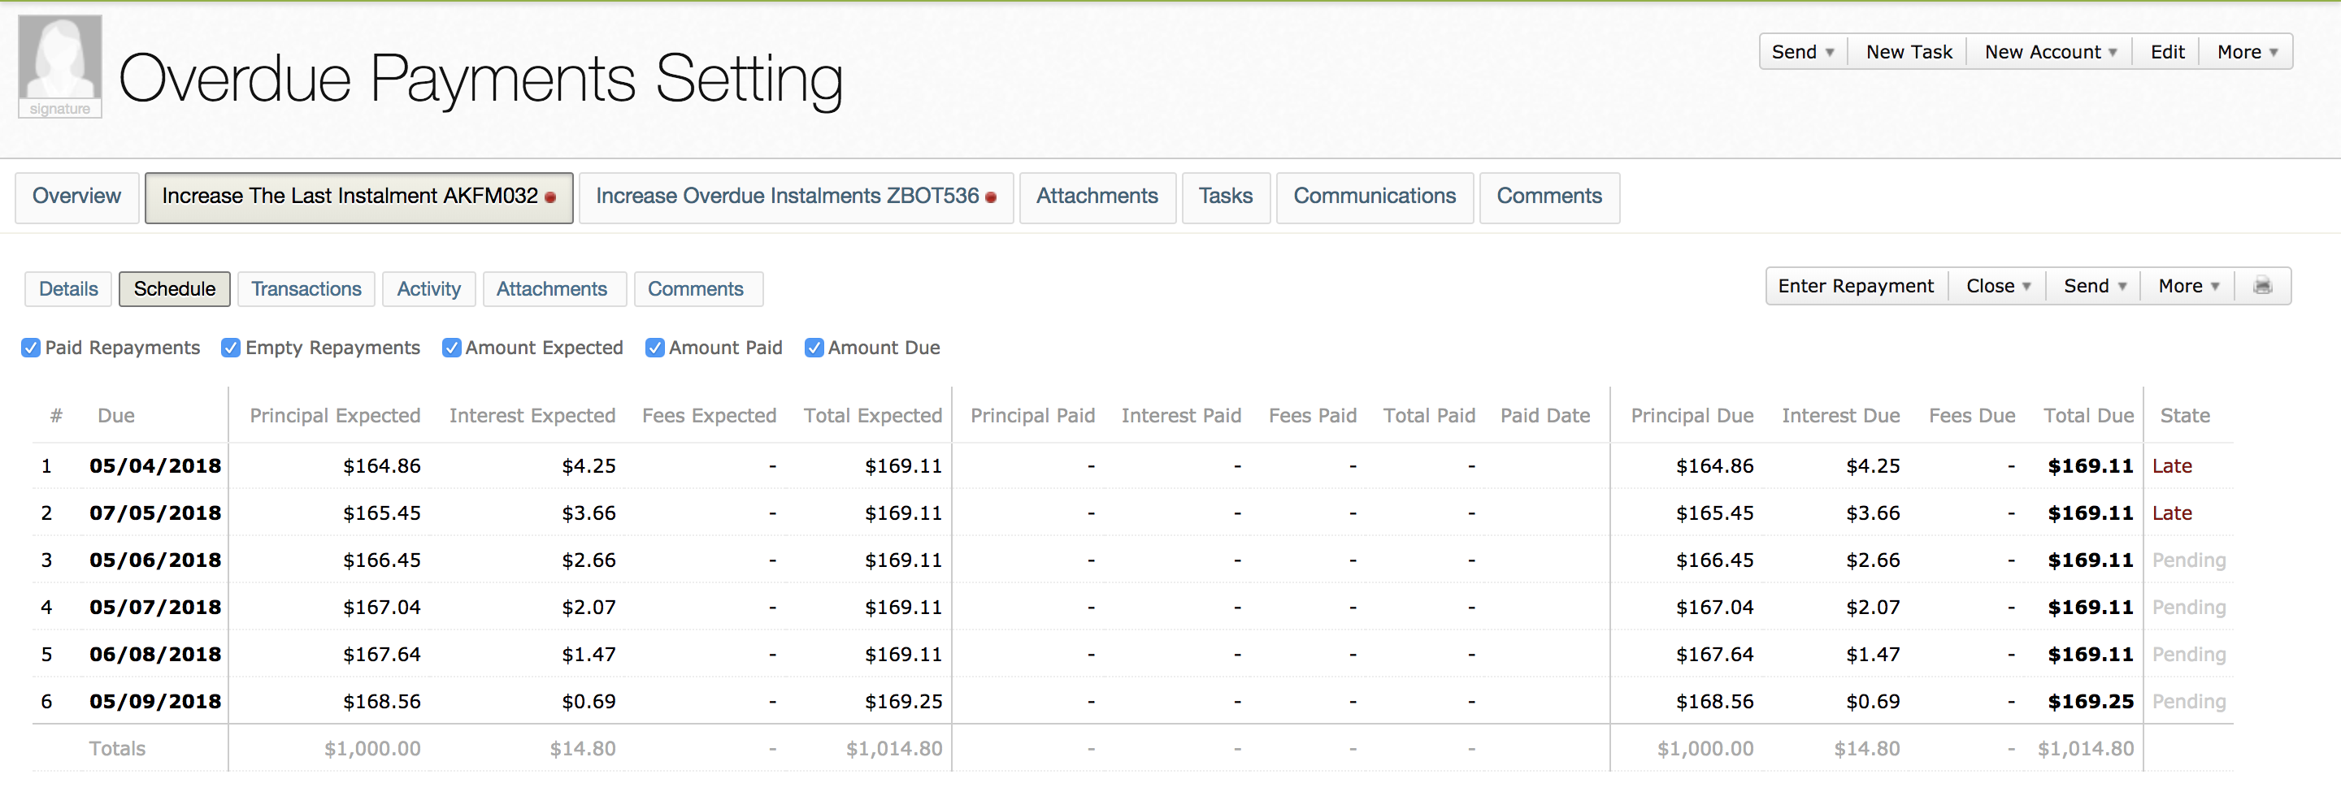Click the Edit button in header
Viewport: 2341px width, 809px height.
2166,52
